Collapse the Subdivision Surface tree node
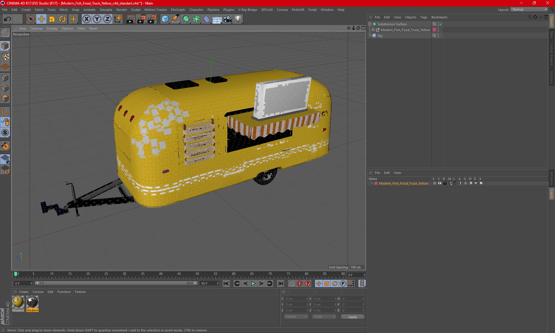The height and width of the screenshot is (333, 555). pos(370,24)
